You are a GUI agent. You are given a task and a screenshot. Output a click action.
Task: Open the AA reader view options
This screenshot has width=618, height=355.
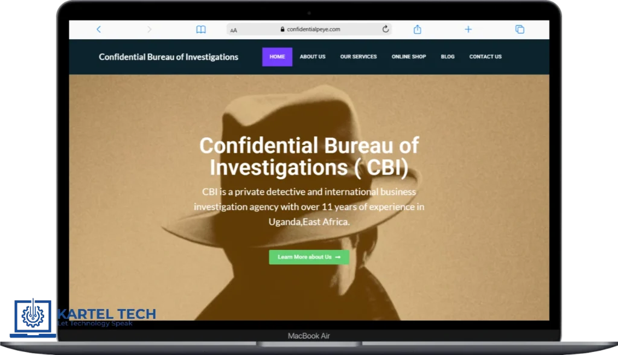[x=234, y=30]
